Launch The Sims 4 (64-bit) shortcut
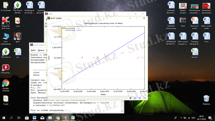This screenshot has height=121, width=215. point(17,8)
